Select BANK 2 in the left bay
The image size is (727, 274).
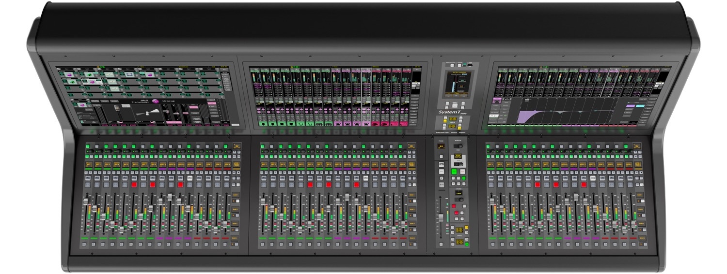point(236,209)
